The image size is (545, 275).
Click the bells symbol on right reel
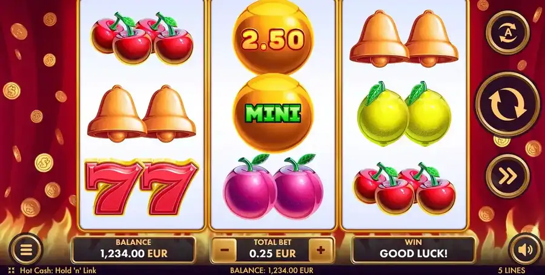tap(405, 39)
